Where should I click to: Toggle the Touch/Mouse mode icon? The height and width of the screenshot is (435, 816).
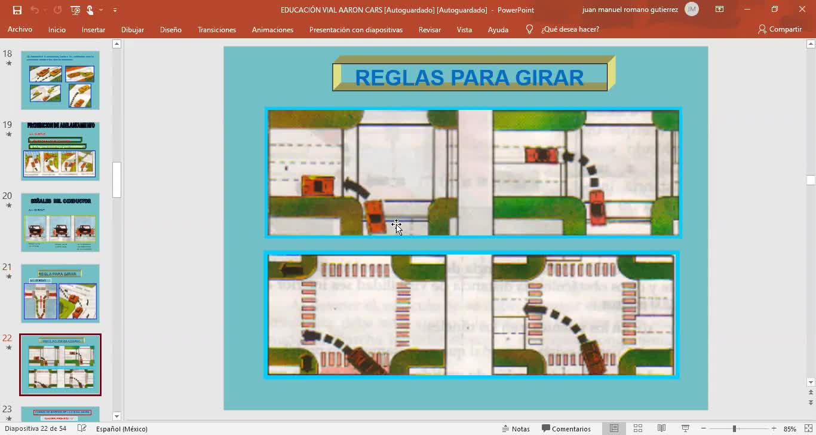tap(90, 10)
